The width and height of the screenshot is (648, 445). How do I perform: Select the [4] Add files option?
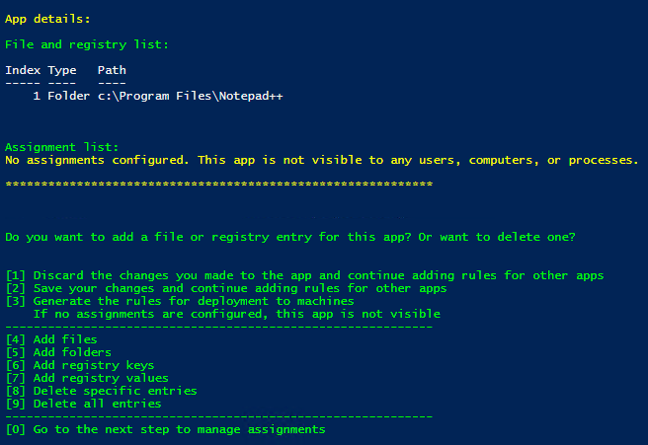tap(51, 339)
